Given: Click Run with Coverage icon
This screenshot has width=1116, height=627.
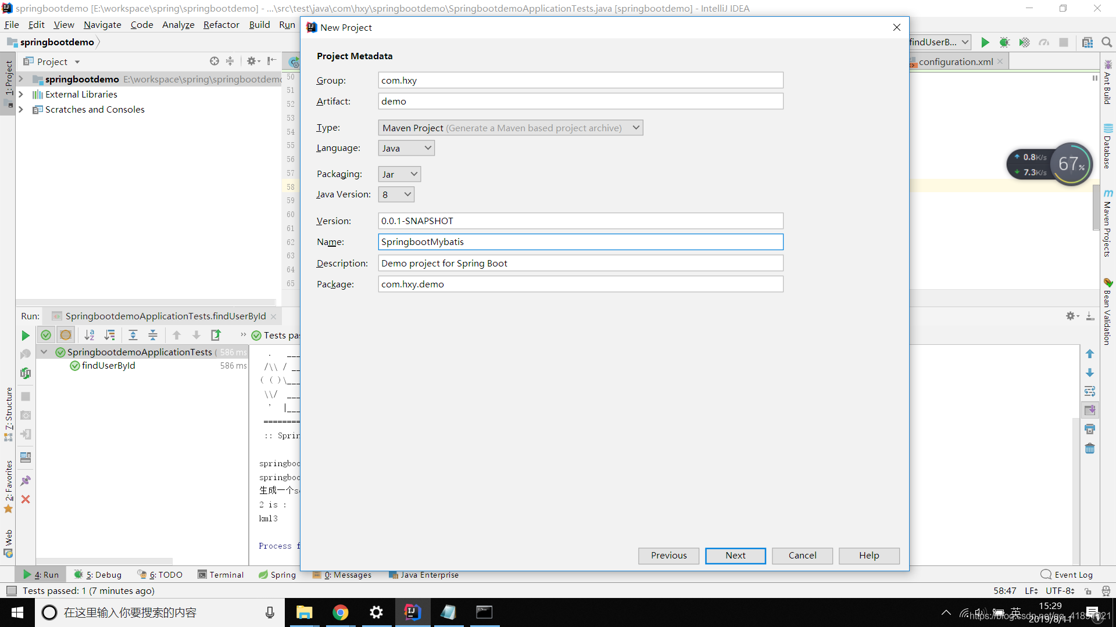Looking at the screenshot, I should [1024, 42].
